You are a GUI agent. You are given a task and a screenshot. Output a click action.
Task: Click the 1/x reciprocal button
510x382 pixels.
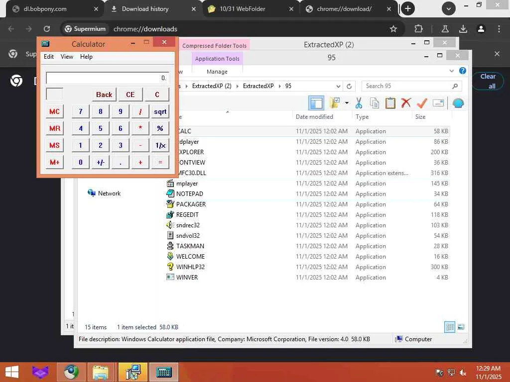160,145
